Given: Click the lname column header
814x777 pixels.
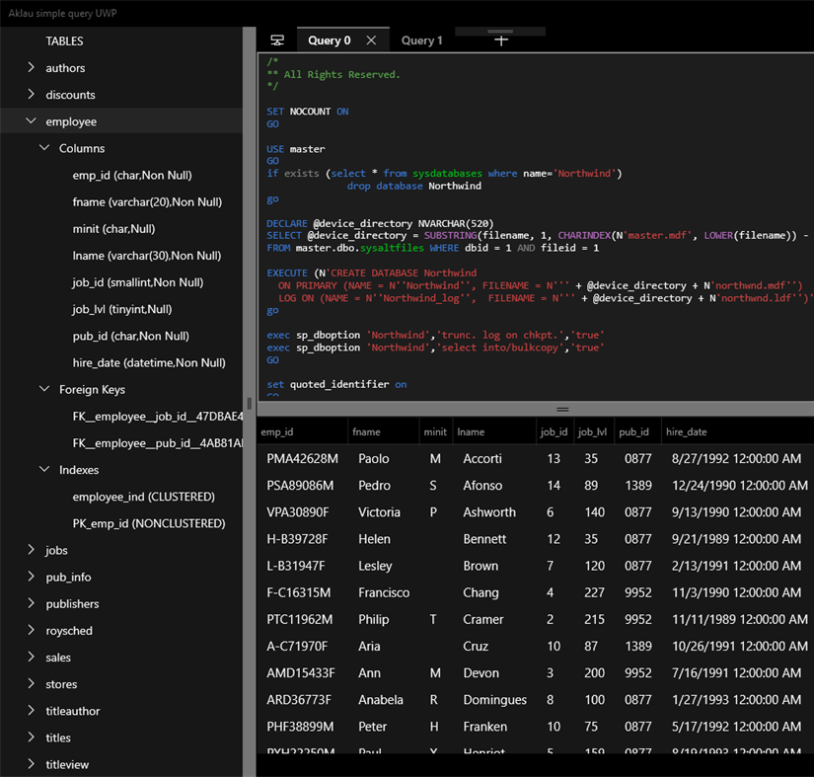Looking at the screenshot, I should click(471, 432).
